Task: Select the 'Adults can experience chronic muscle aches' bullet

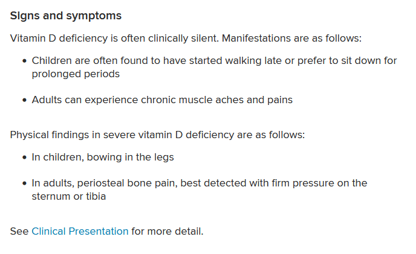Action: click(162, 100)
